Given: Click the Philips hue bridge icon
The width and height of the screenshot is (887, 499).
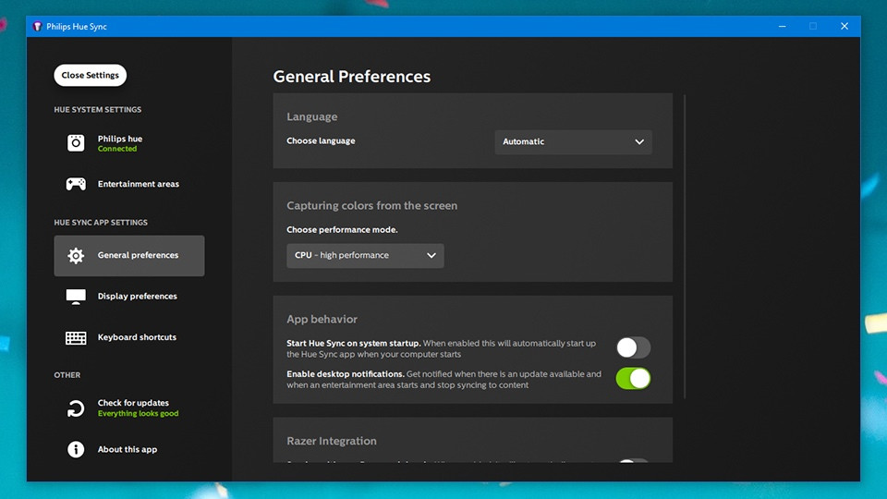Looking at the screenshot, I should click(76, 142).
